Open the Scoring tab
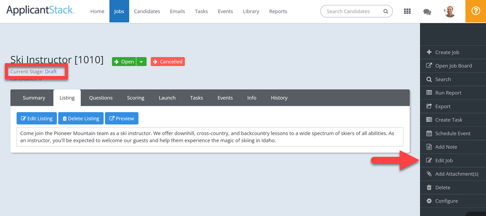The height and width of the screenshot is (216, 486). (x=136, y=98)
